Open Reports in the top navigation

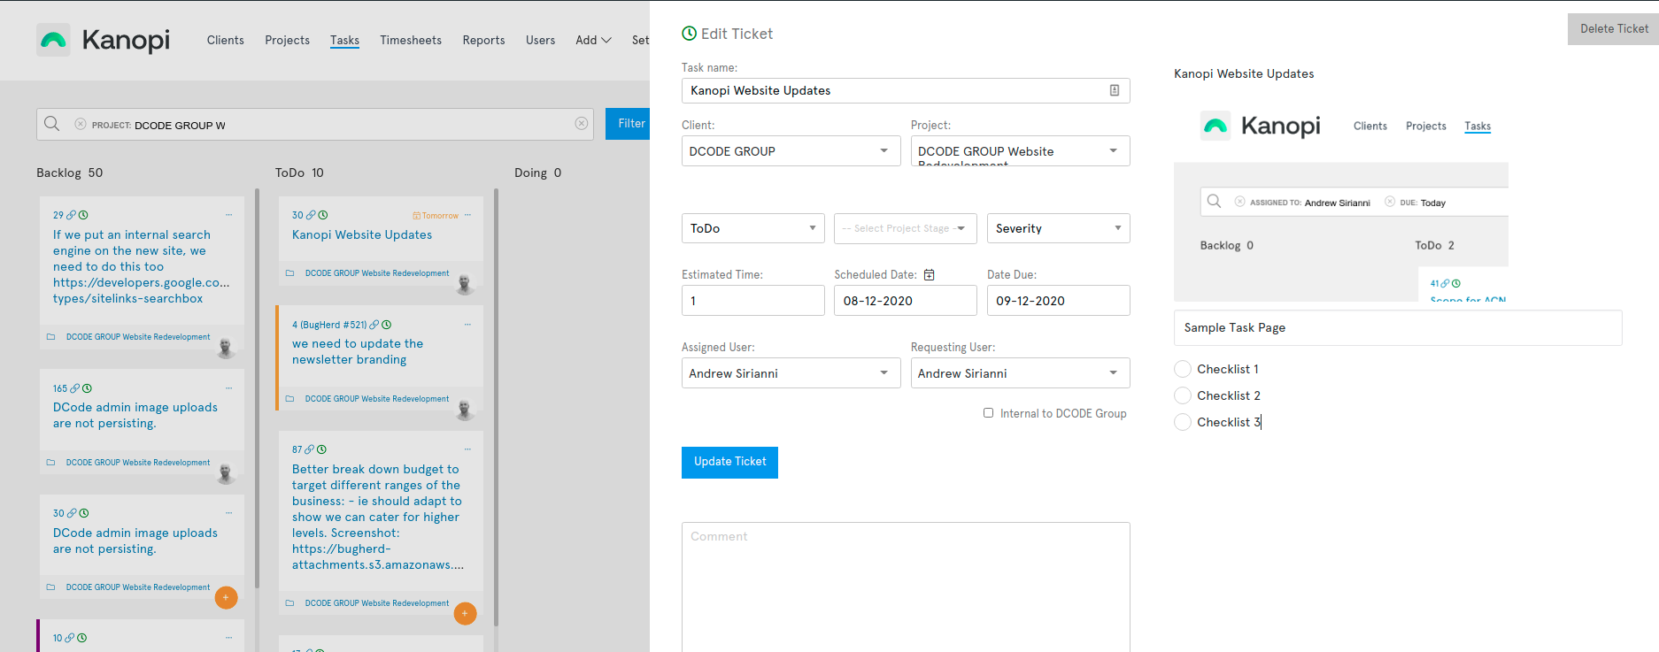[483, 40]
